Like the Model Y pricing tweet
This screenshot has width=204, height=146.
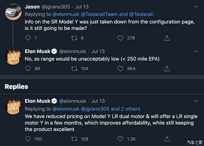(120, 139)
